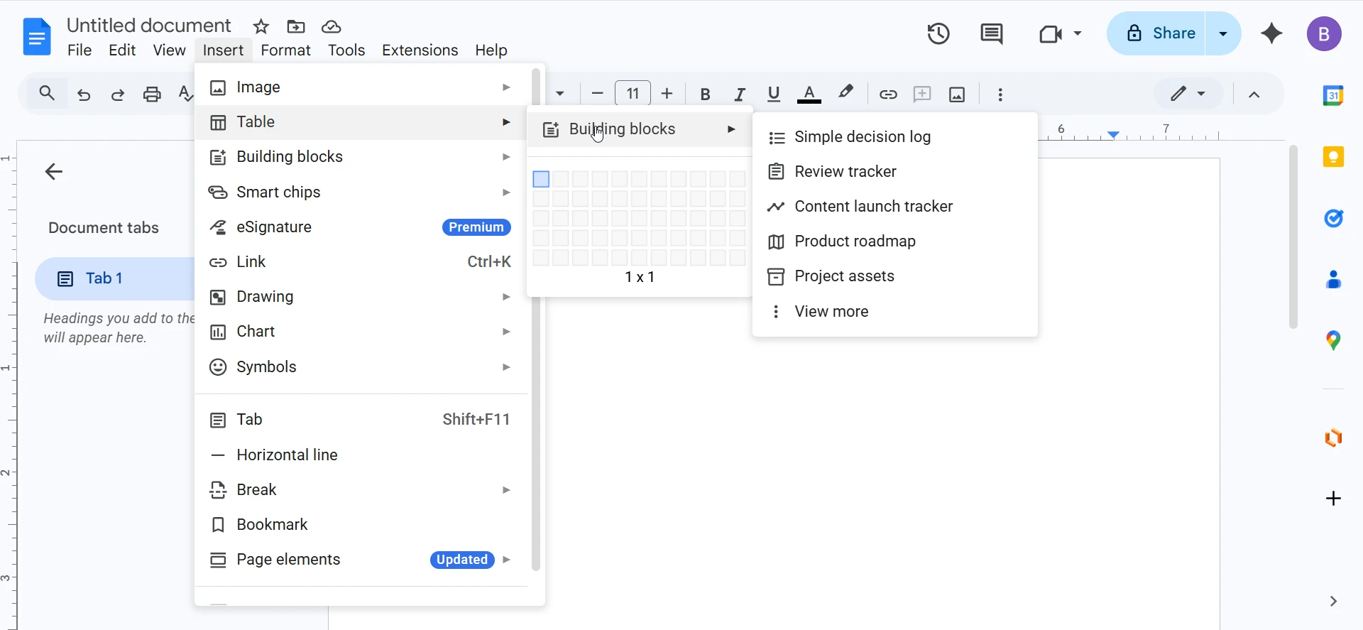Toggle bold formatting
This screenshot has height=630, width=1363.
pyautogui.click(x=705, y=94)
